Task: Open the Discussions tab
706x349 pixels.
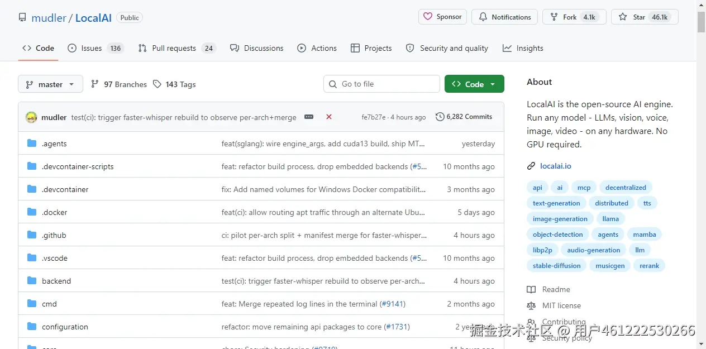Action: click(257, 48)
